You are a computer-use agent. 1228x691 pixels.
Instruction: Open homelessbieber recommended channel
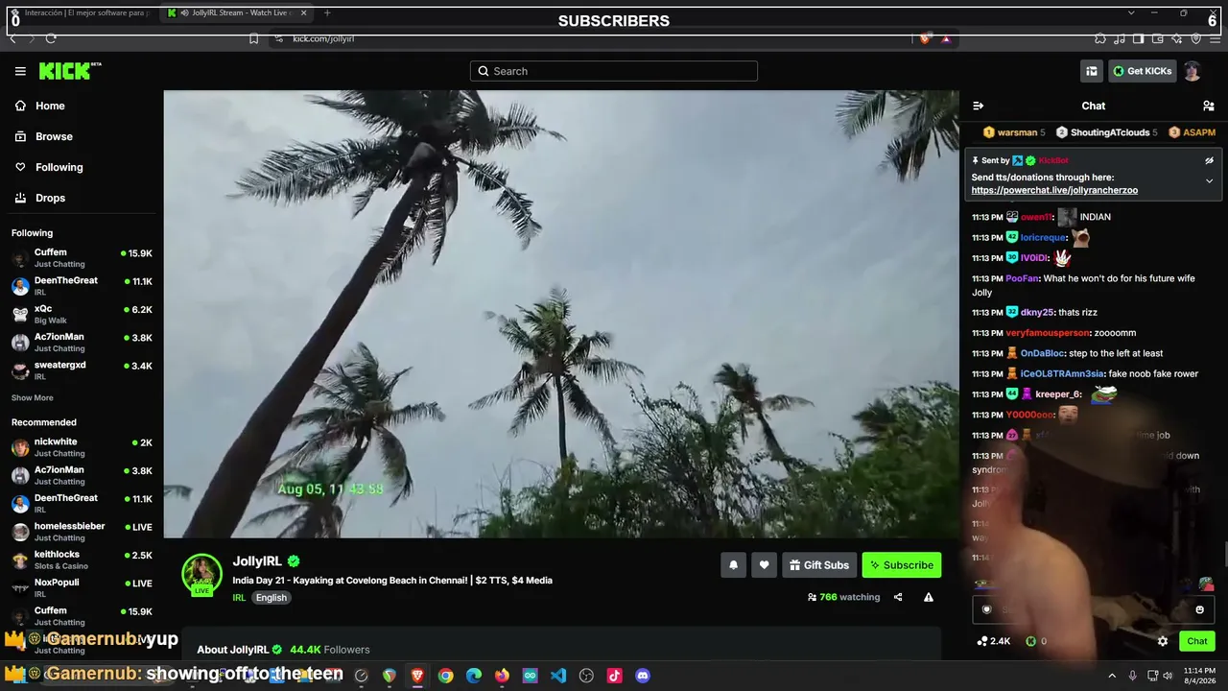point(82,532)
